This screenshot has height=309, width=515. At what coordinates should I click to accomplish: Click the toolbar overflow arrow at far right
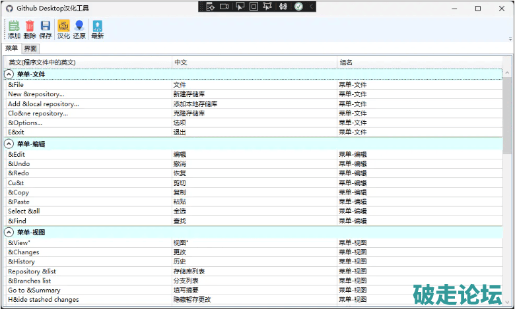coord(510,39)
